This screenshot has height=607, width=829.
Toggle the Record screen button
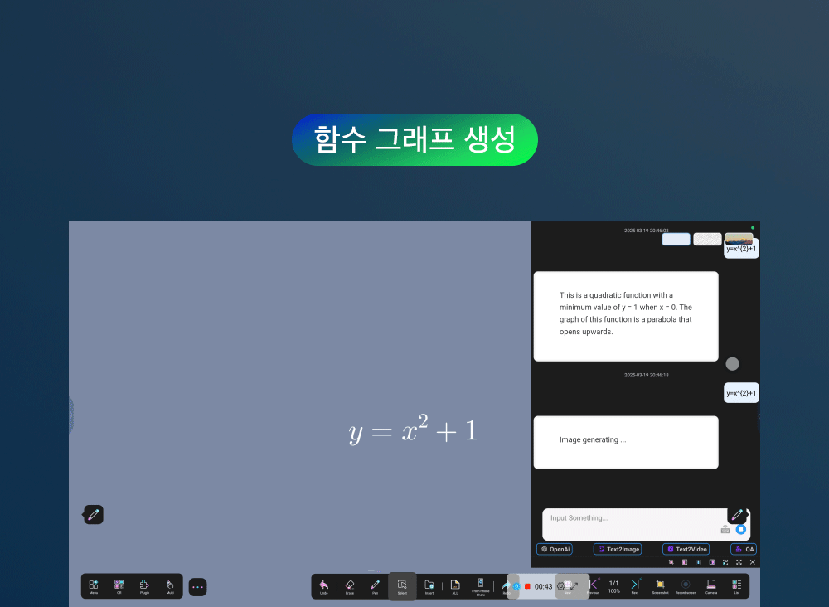point(686,585)
